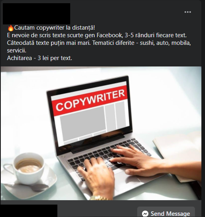Screen dimensions: 205x217
Task: Click the red COPYWRITER banner on laptop screen
Action: pos(89,101)
